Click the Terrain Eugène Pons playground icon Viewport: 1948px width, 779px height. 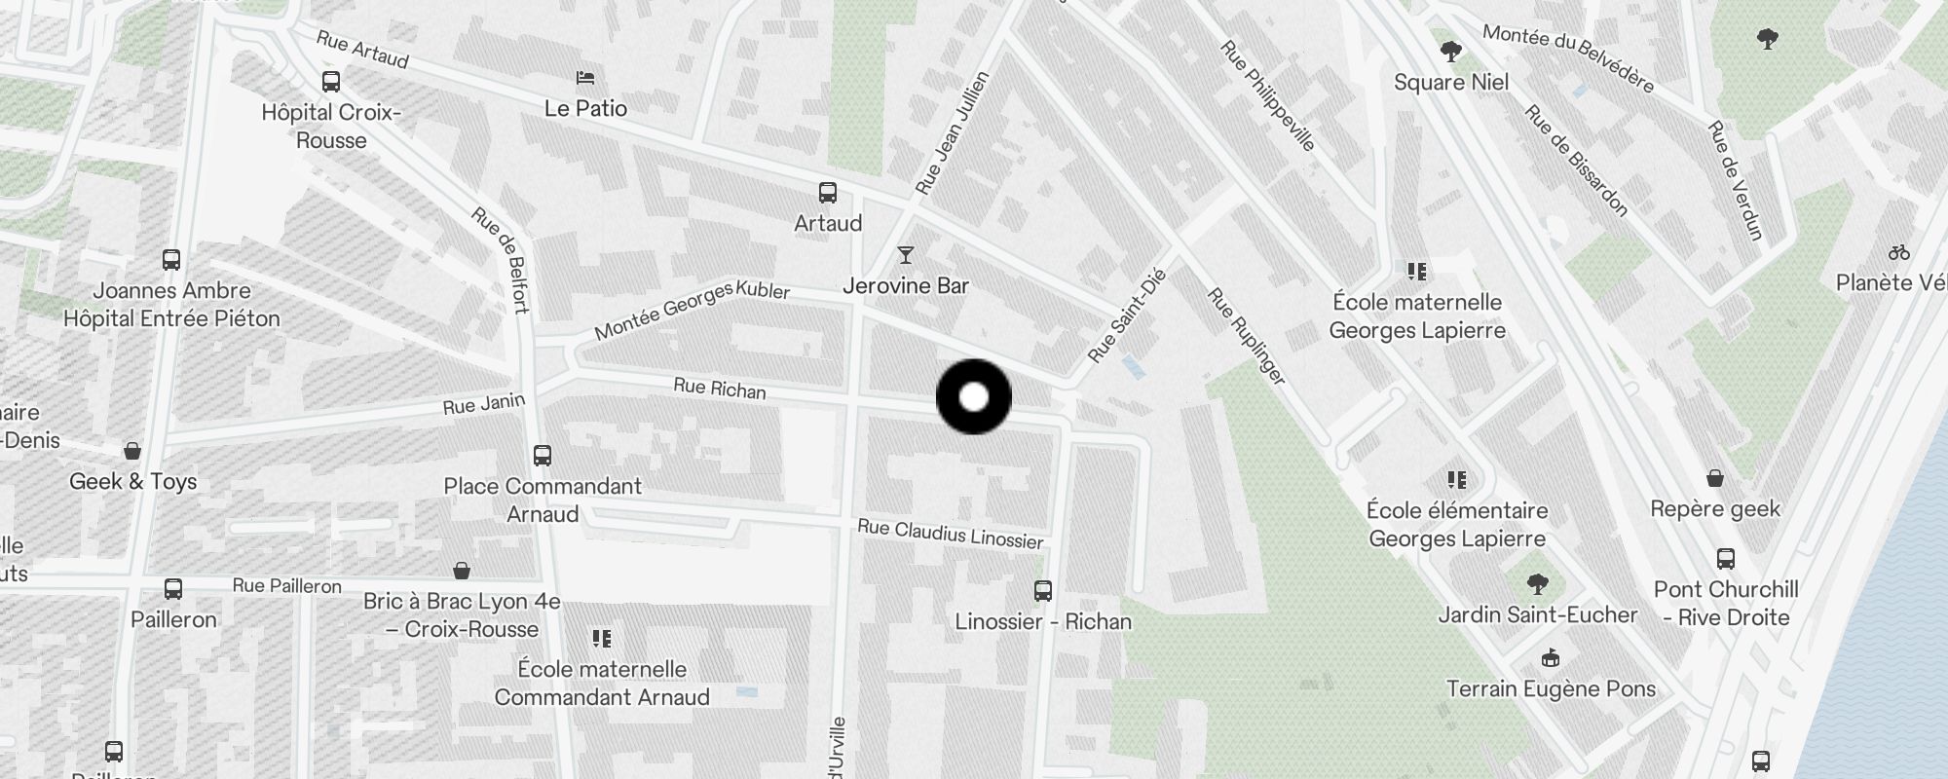(1551, 658)
